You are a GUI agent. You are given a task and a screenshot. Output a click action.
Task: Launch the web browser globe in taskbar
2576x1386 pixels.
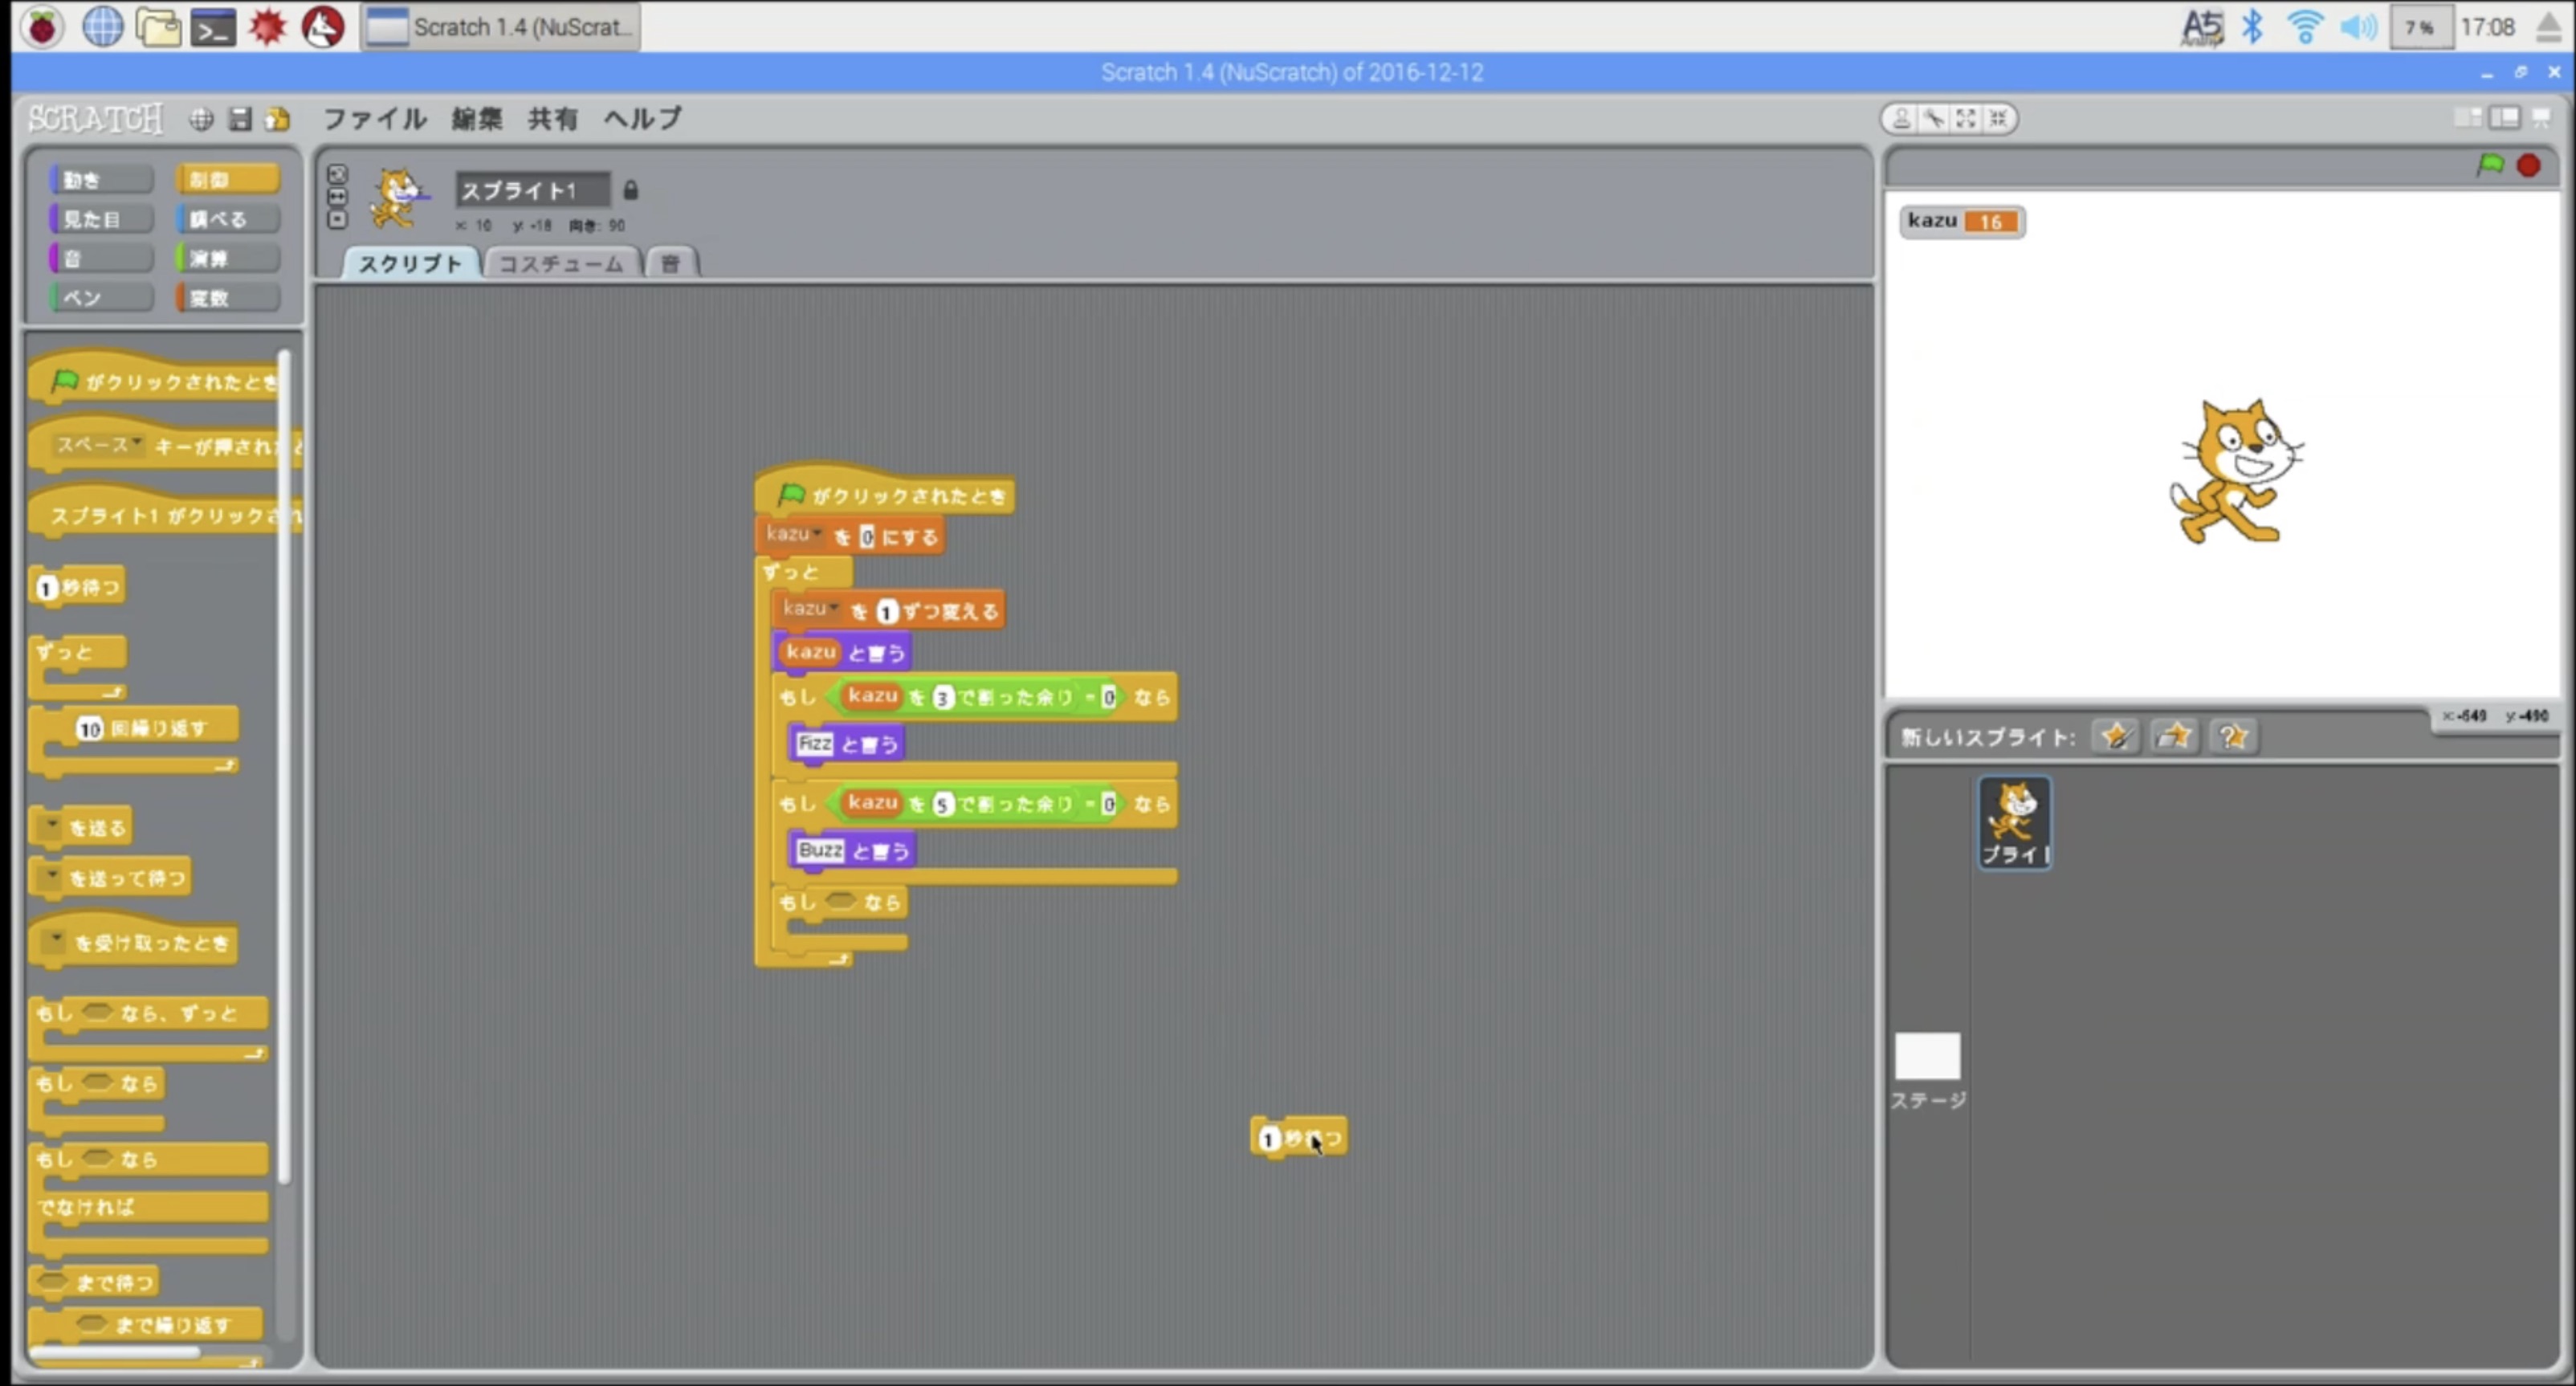tap(102, 27)
